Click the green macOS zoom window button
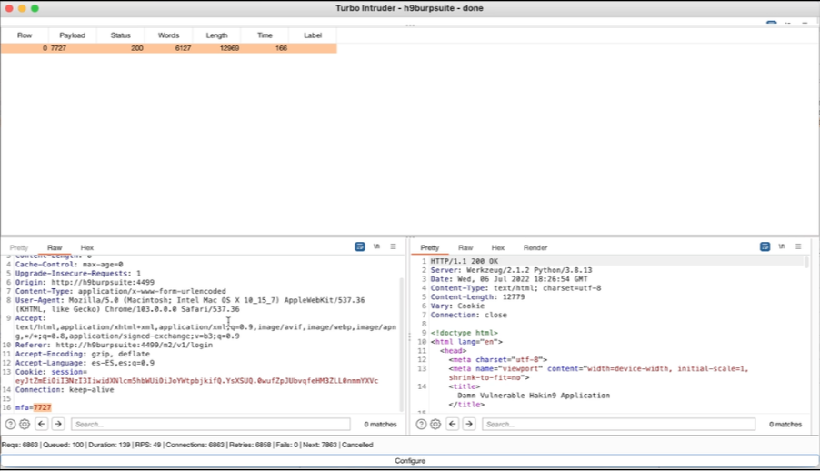 (x=35, y=8)
